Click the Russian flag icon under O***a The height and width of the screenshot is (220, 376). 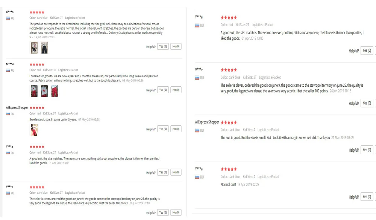point(8,18)
